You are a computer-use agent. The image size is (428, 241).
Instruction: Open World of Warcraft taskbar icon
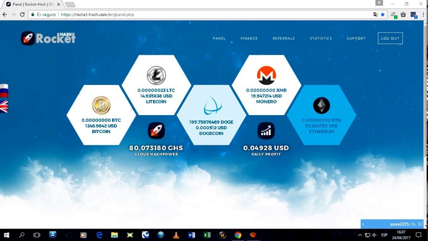(x=222, y=235)
